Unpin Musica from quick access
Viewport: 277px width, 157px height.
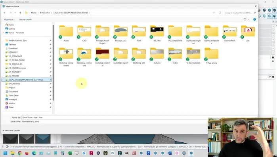50,103
